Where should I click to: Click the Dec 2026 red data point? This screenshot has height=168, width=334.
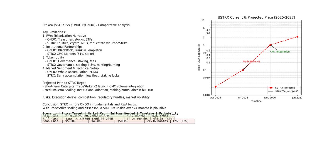[270, 45]
